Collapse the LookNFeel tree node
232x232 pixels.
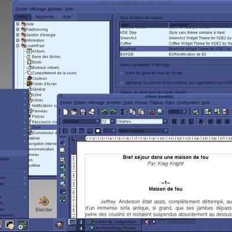18,46
